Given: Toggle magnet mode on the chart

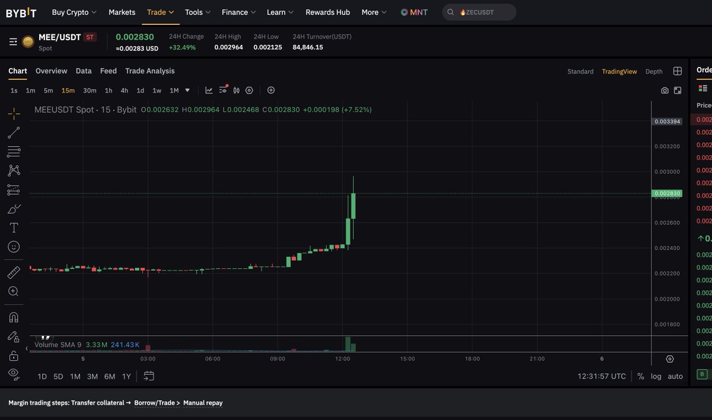Looking at the screenshot, I should pos(14,317).
